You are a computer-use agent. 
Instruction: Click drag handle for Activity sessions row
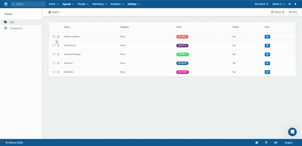(x=54, y=37)
